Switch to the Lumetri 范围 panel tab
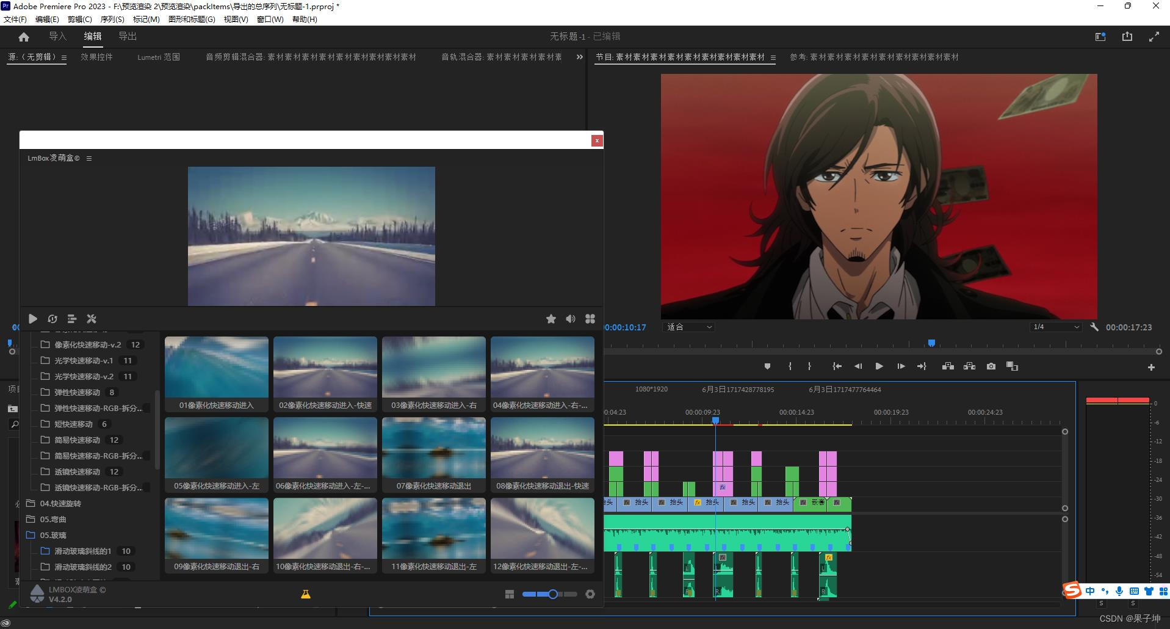Image resolution: width=1170 pixels, height=629 pixels. (x=159, y=57)
